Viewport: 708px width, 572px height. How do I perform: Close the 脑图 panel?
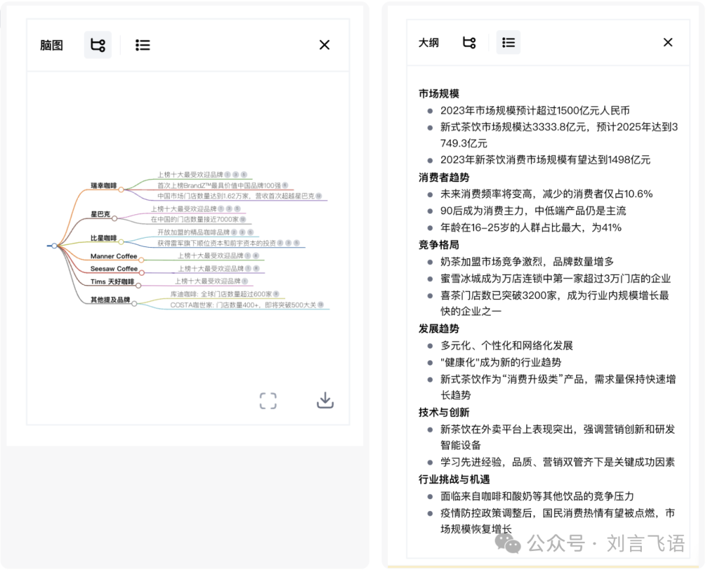324,45
